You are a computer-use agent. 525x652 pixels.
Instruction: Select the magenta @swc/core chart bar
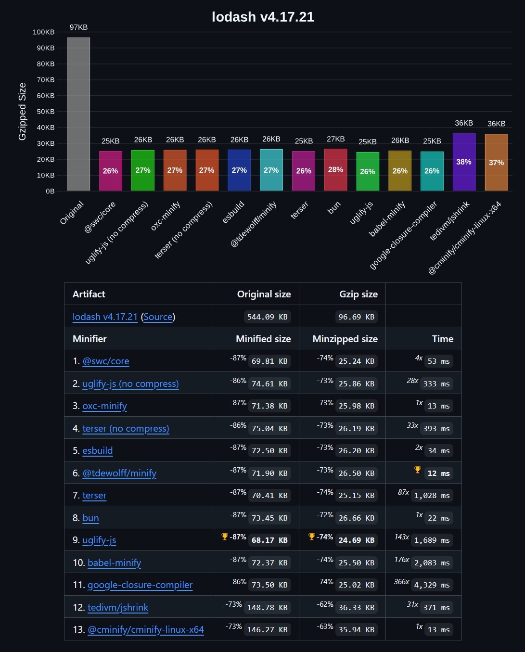(x=111, y=171)
